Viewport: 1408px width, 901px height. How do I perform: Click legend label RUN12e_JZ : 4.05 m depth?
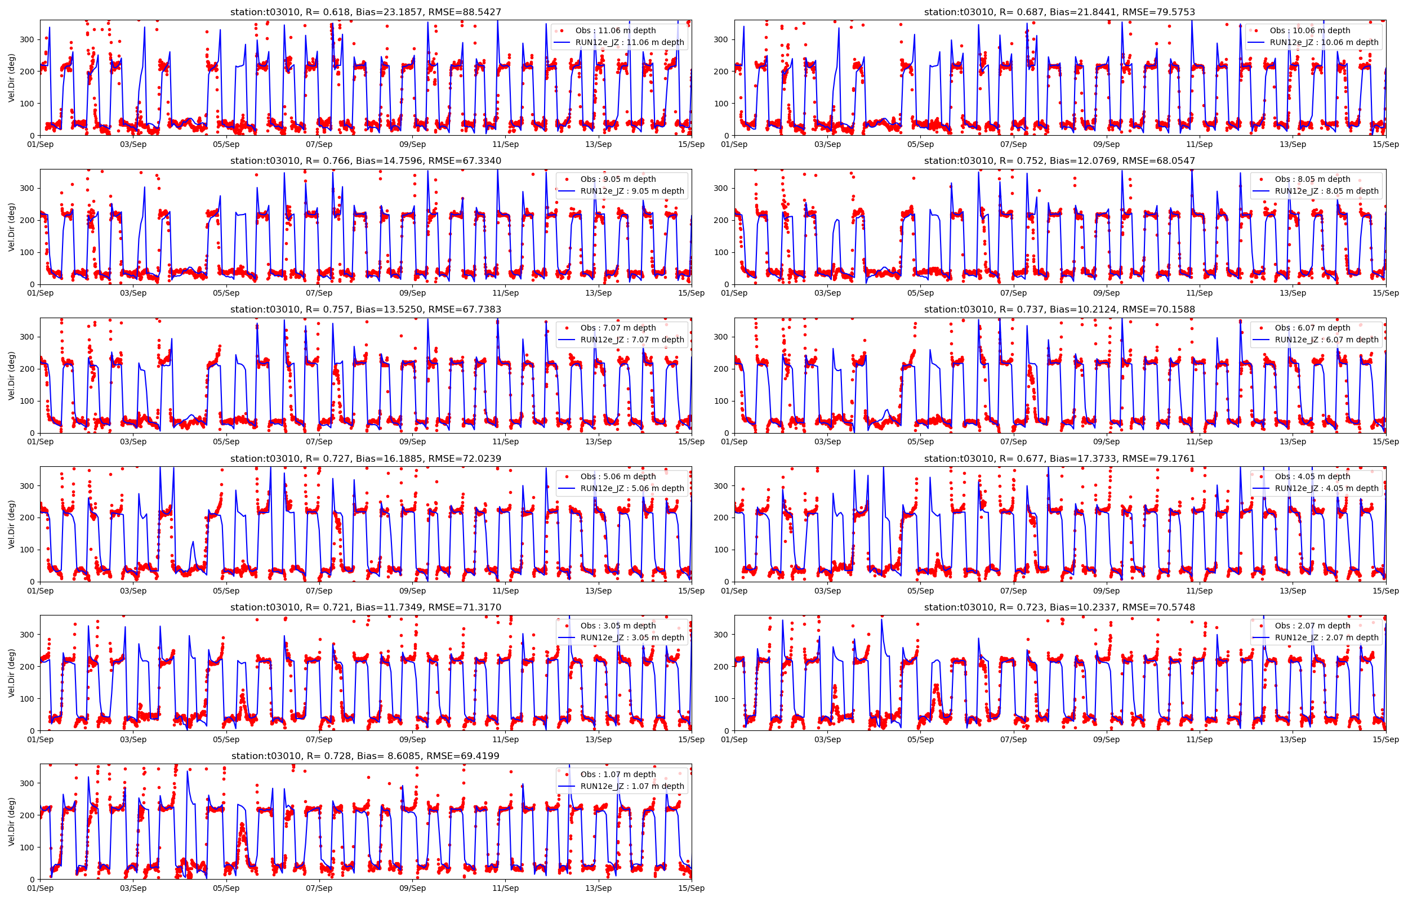[1327, 488]
